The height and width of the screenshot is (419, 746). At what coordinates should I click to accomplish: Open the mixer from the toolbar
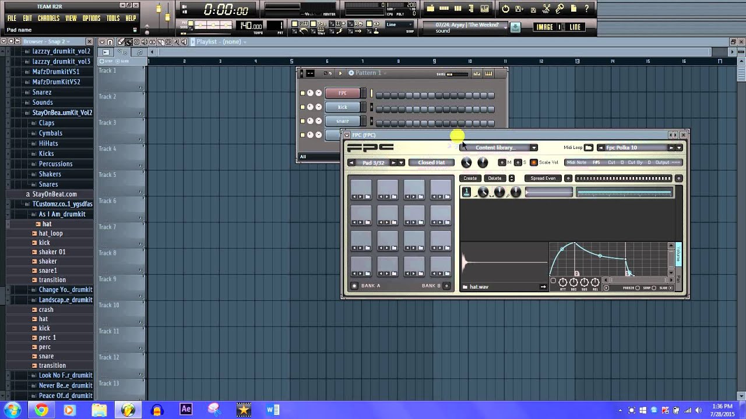pyautogui.click(x=485, y=9)
